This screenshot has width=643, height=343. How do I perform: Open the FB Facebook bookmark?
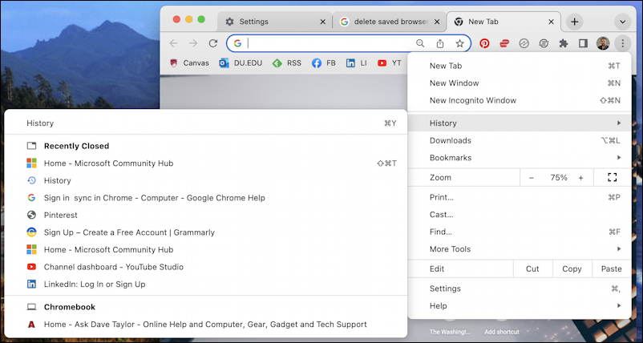324,63
